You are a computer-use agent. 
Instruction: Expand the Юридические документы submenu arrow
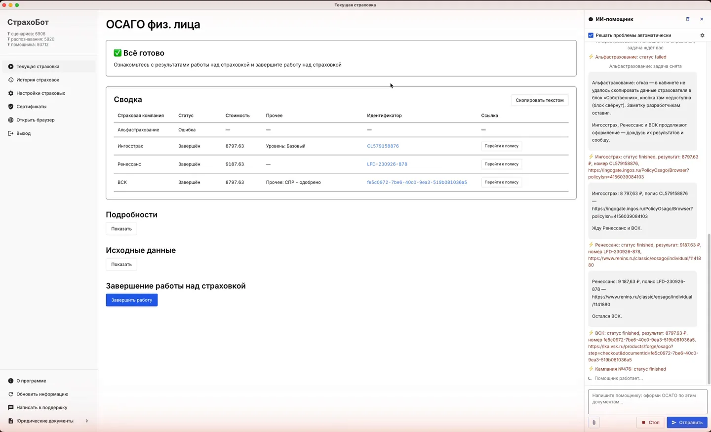click(87, 421)
